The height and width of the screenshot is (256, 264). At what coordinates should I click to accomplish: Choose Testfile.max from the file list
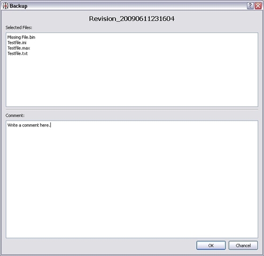pos(19,48)
